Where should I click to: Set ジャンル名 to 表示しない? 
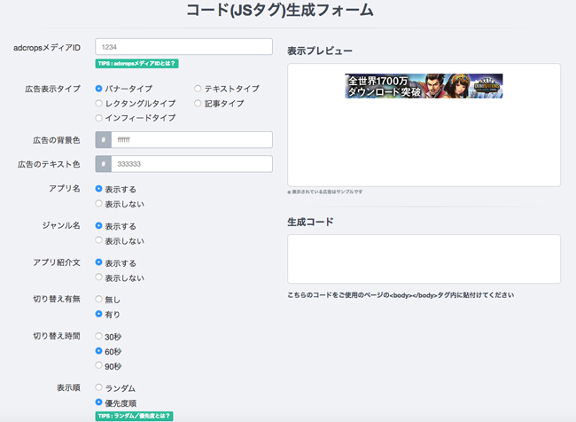click(x=98, y=240)
